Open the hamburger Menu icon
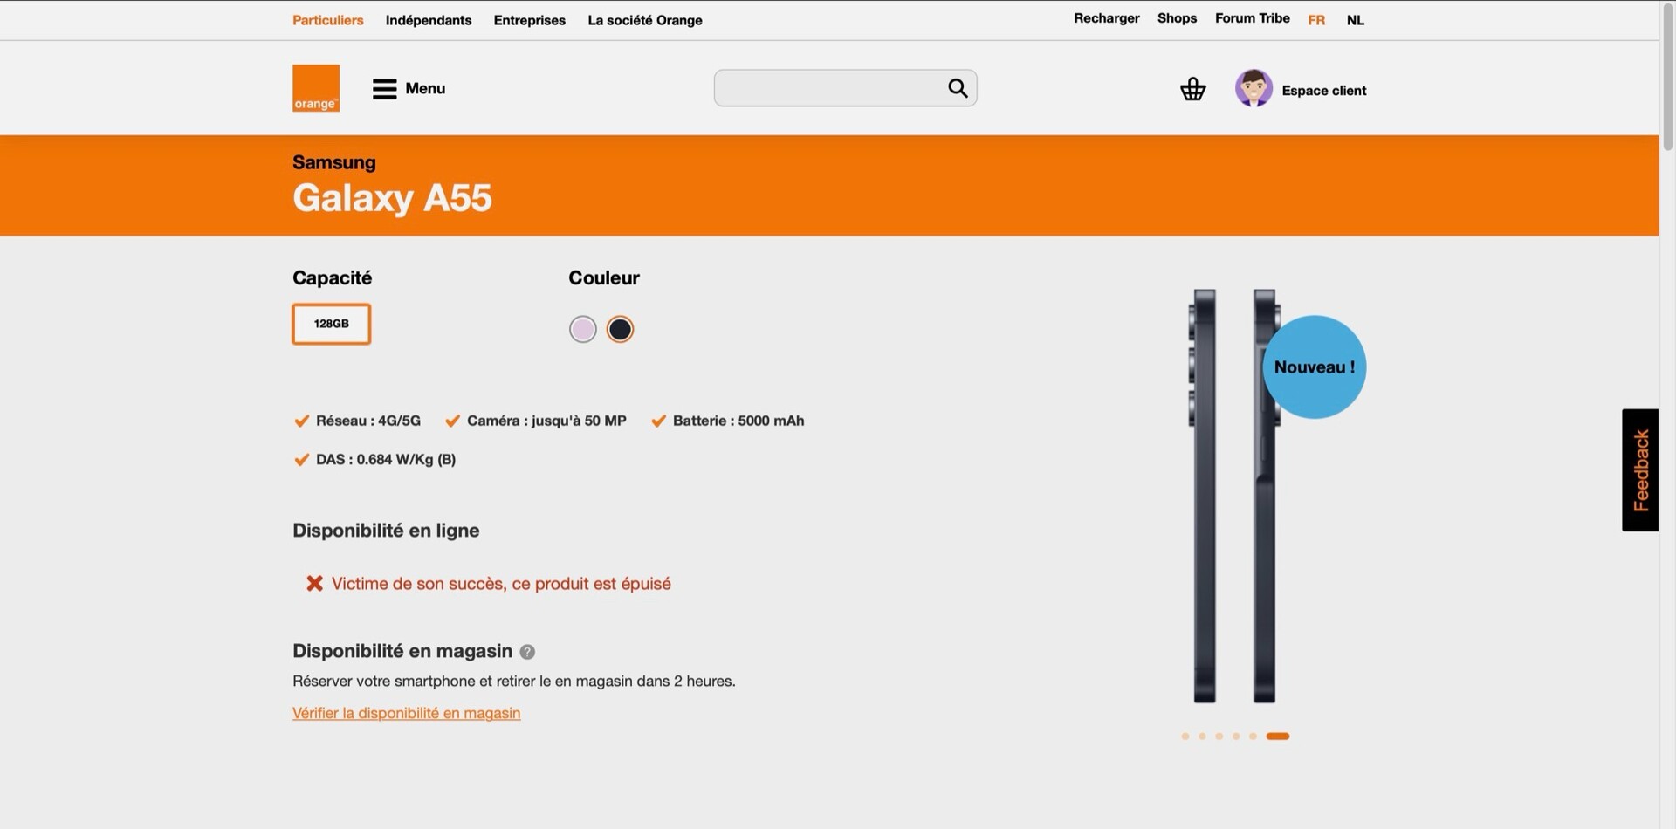The height and width of the screenshot is (829, 1676). click(384, 89)
